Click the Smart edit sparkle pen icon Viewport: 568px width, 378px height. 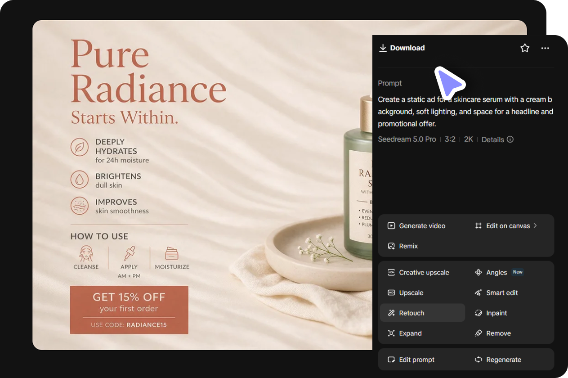[479, 293]
